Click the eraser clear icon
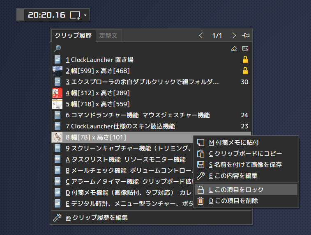 234,48
